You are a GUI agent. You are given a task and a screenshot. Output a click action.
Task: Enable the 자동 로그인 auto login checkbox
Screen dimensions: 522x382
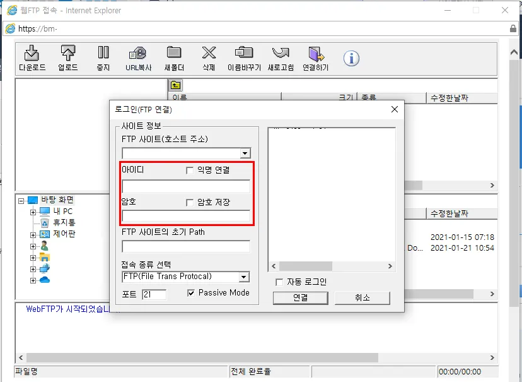coord(279,282)
